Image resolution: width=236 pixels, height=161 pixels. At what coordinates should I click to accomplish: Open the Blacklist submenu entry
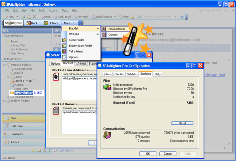[x=81, y=28]
